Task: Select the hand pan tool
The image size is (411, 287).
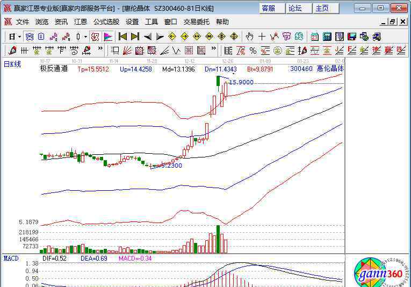Action: coord(249,37)
